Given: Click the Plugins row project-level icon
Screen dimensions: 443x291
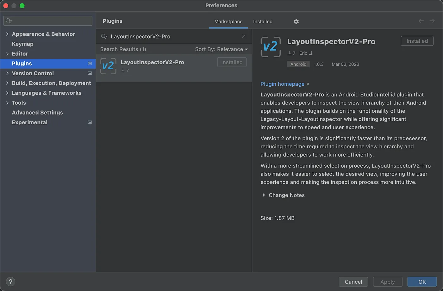Looking at the screenshot, I should 90,64.
